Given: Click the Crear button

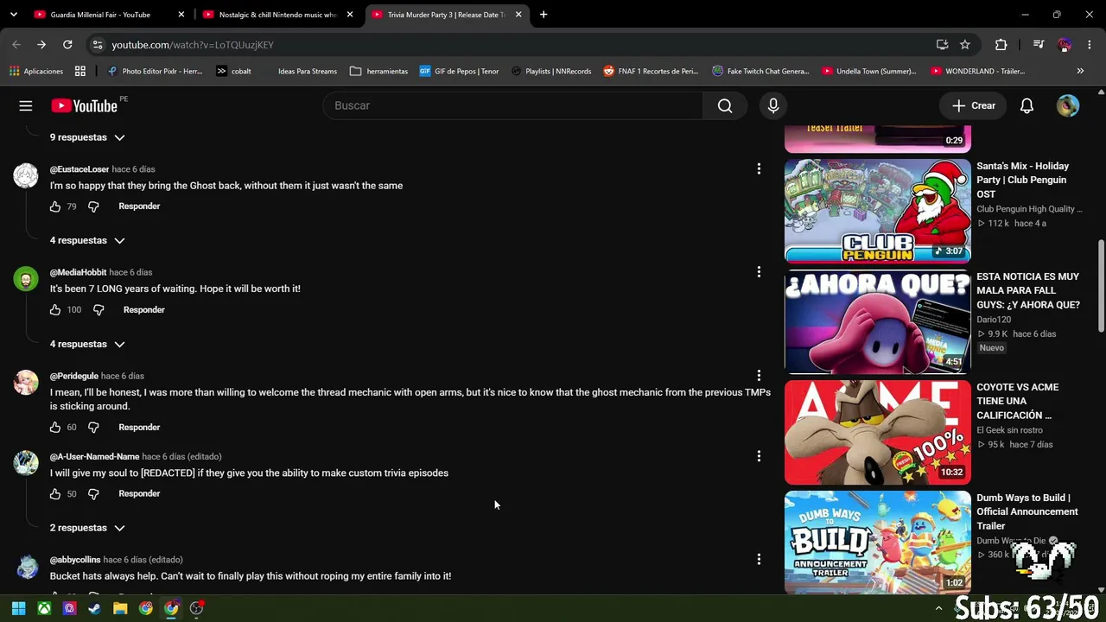Looking at the screenshot, I should point(974,105).
